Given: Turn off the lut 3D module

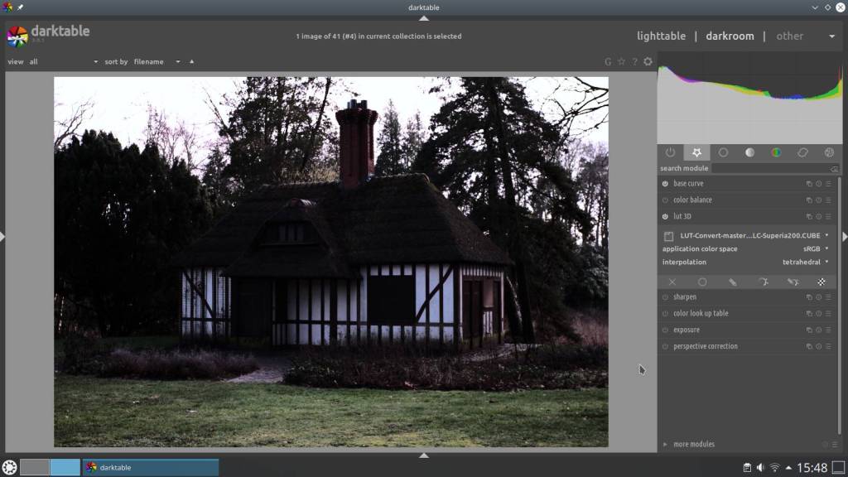Looking at the screenshot, I should point(665,217).
